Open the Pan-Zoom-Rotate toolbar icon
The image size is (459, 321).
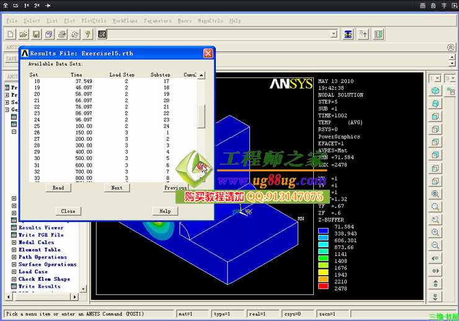point(49,34)
